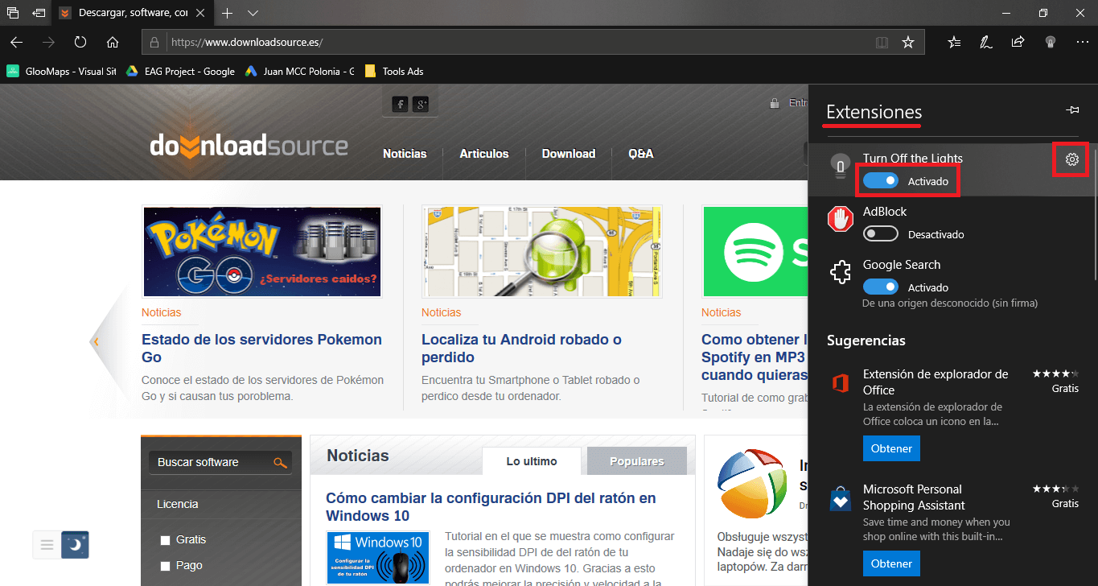The width and height of the screenshot is (1098, 586).
Task: Open tab previews chevron dropdown
Action: tap(253, 13)
